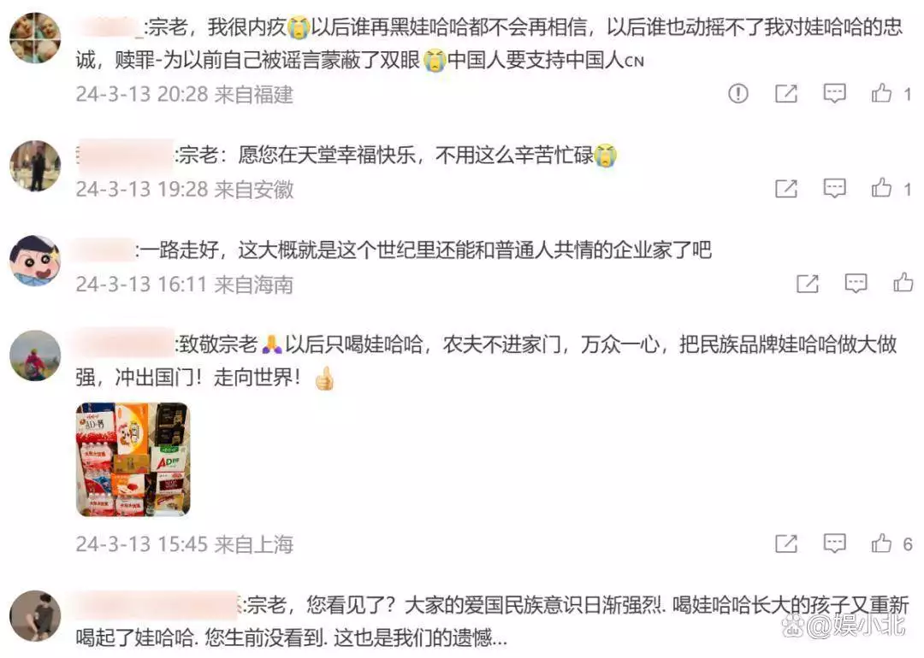Screen dimensions: 924x658
Task: Like the comment from Fujian
Action: tap(881, 92)
